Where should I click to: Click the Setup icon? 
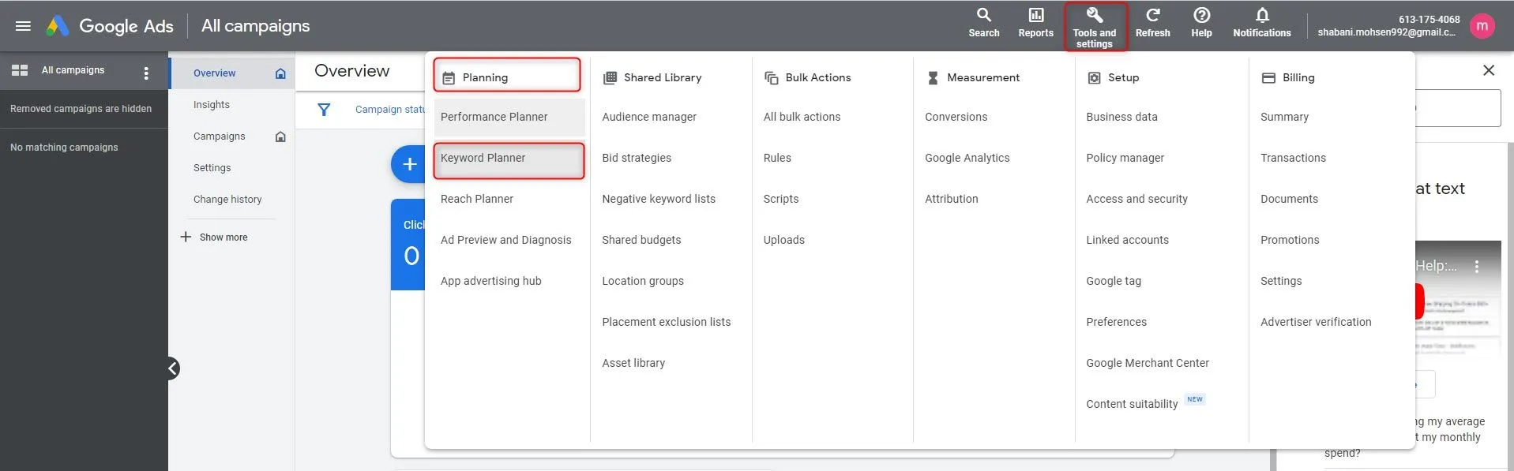(1094, 78)
